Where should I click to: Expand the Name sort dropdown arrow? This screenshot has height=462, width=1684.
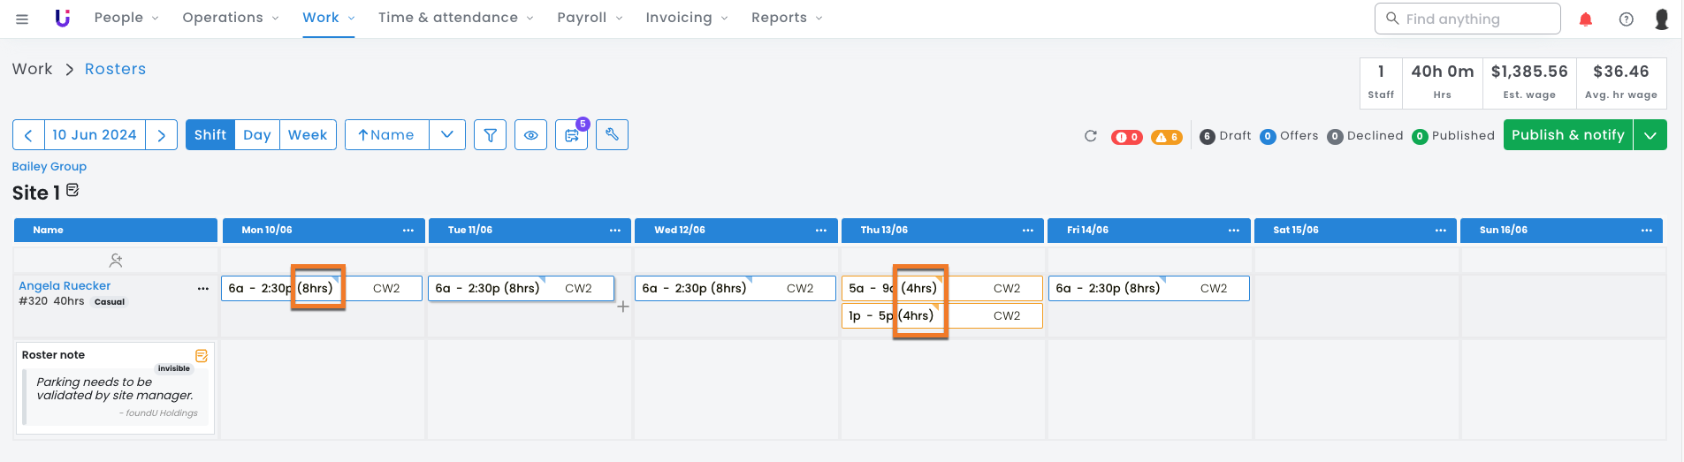point(447,135)
